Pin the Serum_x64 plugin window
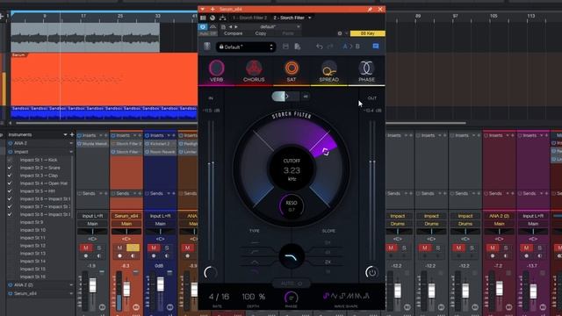The image size is (562, 316). pyautogui.click(x=370, y=10)
